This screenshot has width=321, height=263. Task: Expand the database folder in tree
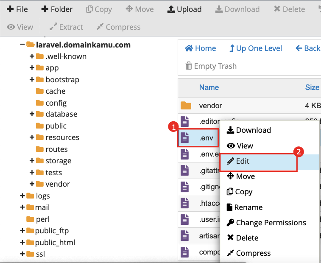[32, 114]
